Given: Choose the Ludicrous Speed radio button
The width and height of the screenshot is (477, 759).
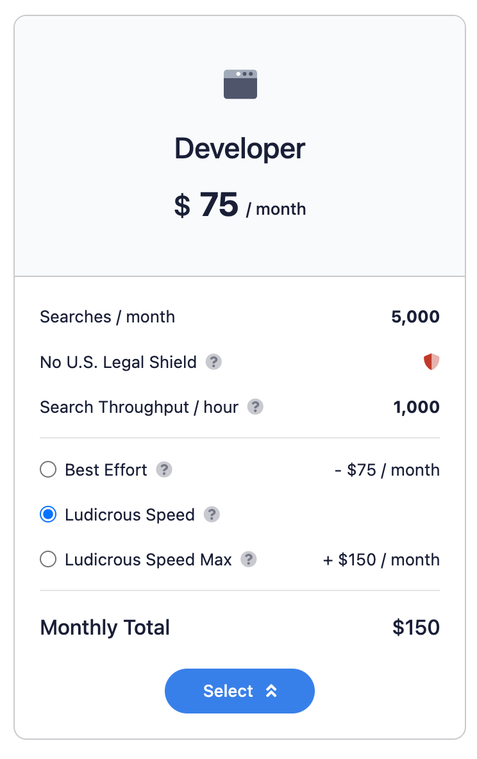Looking at the screenshot, I should [48, 515].
